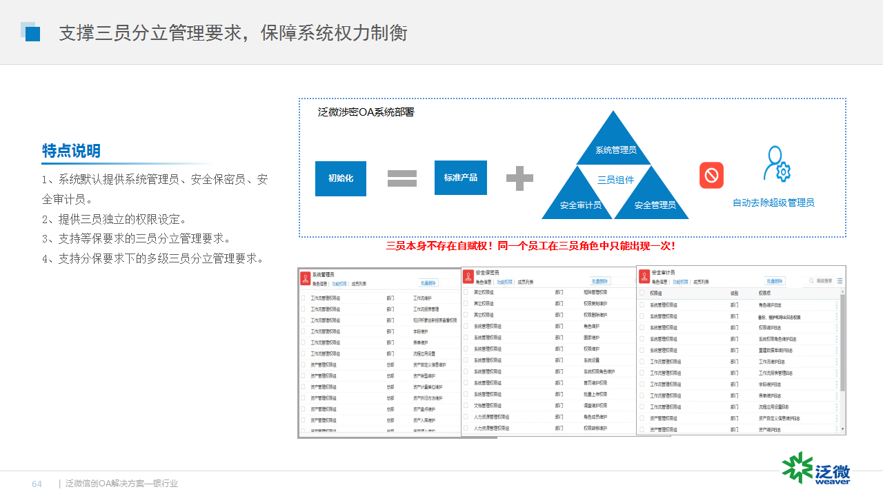Open row actions dots for 工作流维护日志
The image size is (883, 496).
pos(837,362)
